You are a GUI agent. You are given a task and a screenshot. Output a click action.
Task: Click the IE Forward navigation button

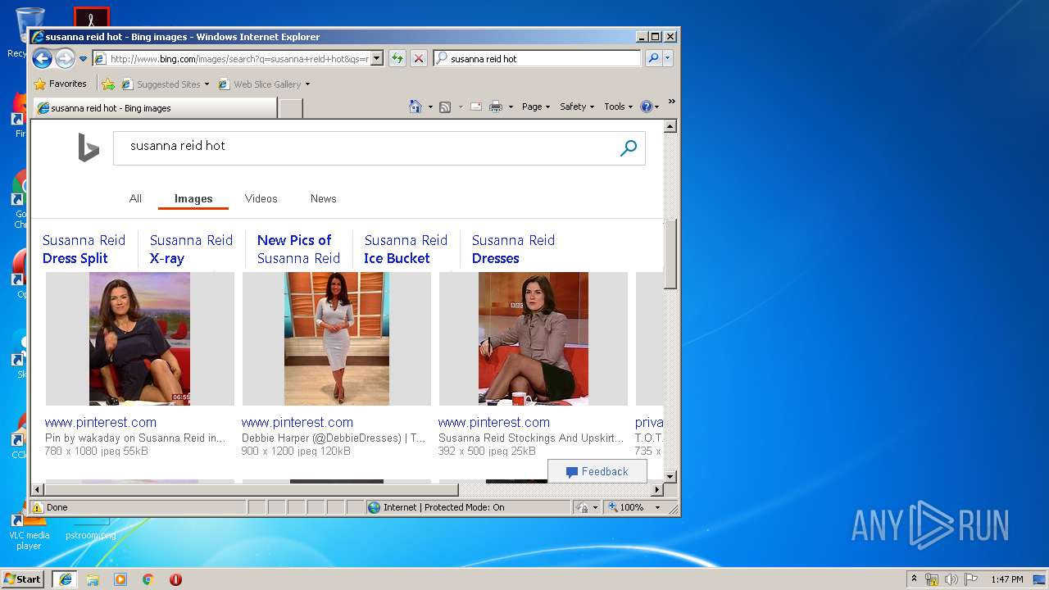coord(65,58)
